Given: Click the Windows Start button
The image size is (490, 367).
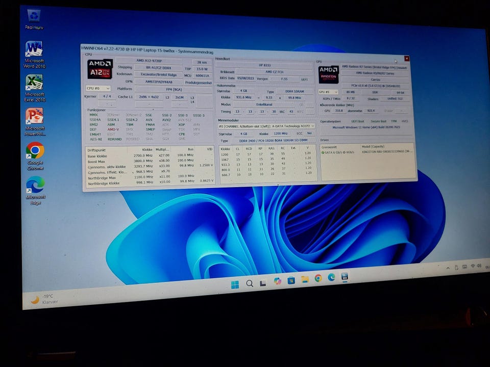Looking at the screenshot, I should tap(235, 284).
